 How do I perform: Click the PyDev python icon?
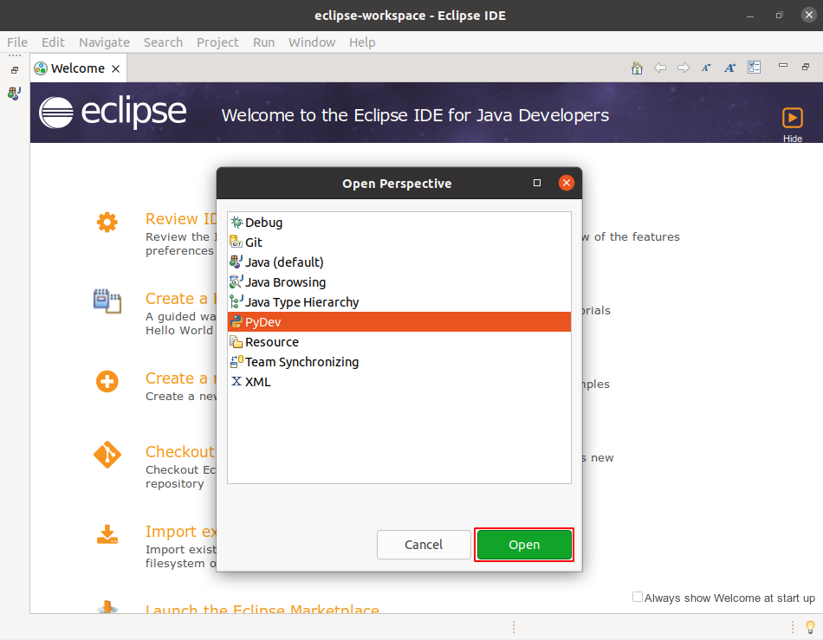coord(237,321)
